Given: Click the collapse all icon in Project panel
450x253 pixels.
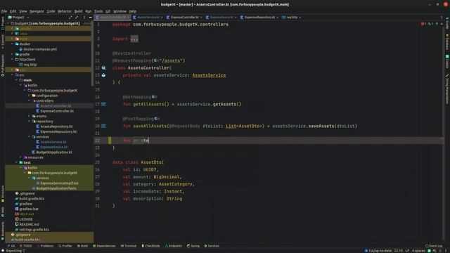Looking at the screenshot, I should pyautogui.click(x=77, y=18).
